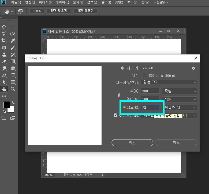Reset default foreground and background colors
209x194 pixels.
click(x=5, y=112)
